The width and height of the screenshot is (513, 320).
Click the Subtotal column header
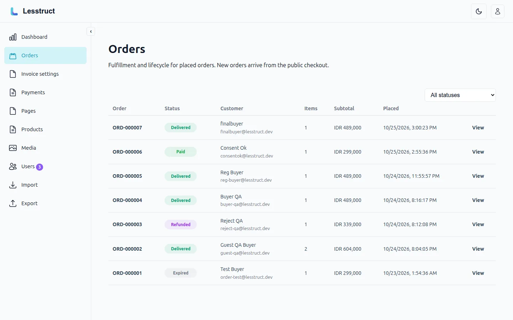coord(344,108)
